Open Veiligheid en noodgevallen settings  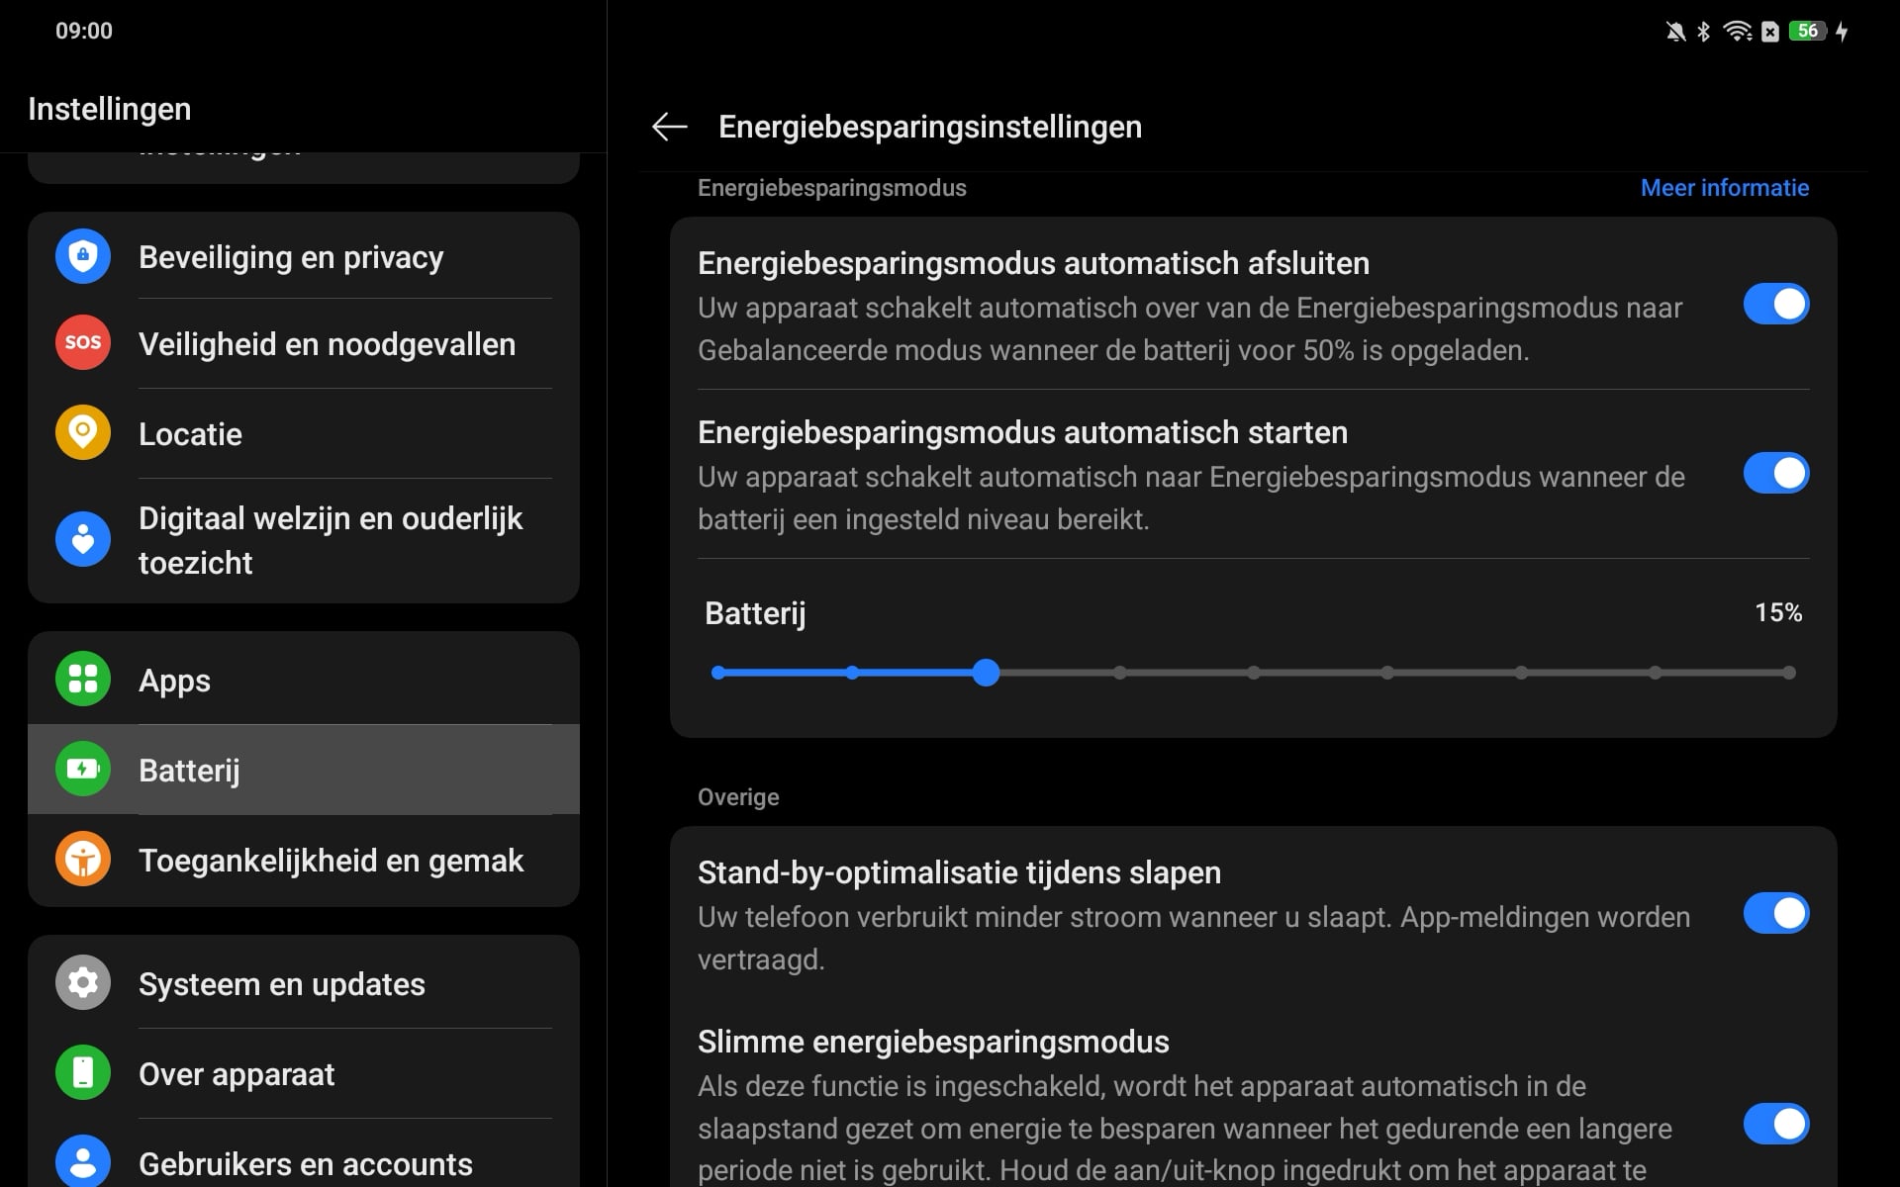click(304, 343)
